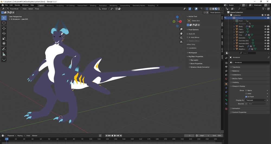This screenshot has width=271, height=144.
Task: Enable the Locations checkbox under Affect Only
Action: pyautogui.click(x=188, y=48)
